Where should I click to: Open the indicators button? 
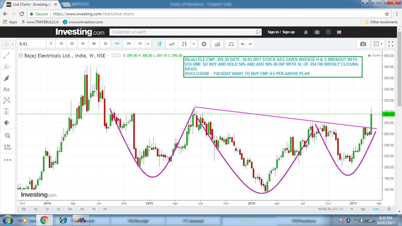217,44
